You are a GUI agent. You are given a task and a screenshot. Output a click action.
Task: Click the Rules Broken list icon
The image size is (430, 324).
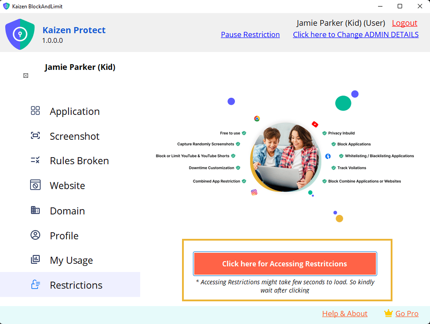pyautogui.click(x=35, y=160)
